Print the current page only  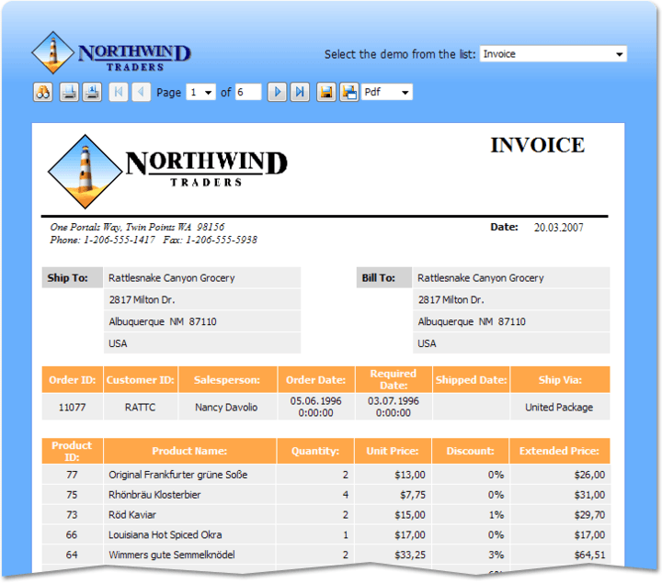pos(92,92)
